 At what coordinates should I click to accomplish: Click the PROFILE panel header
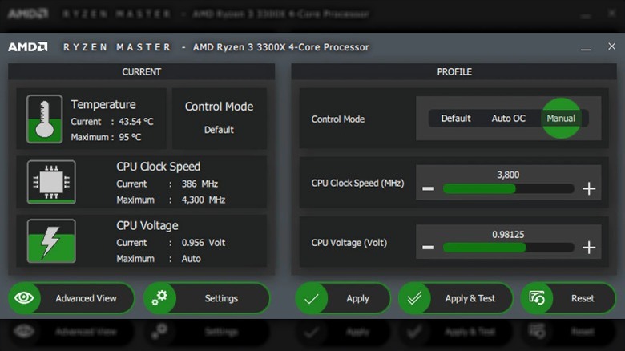454,72
